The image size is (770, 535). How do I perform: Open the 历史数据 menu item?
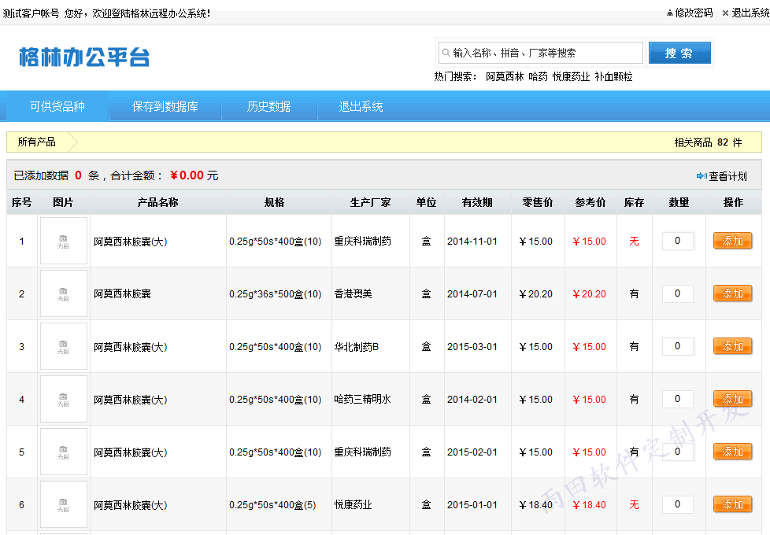269,106
